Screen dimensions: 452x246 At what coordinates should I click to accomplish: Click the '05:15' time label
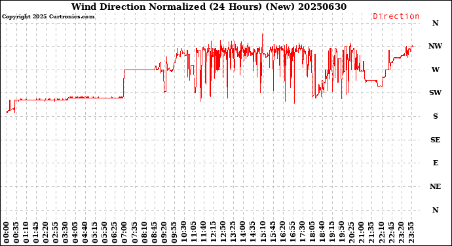[95, 232]
